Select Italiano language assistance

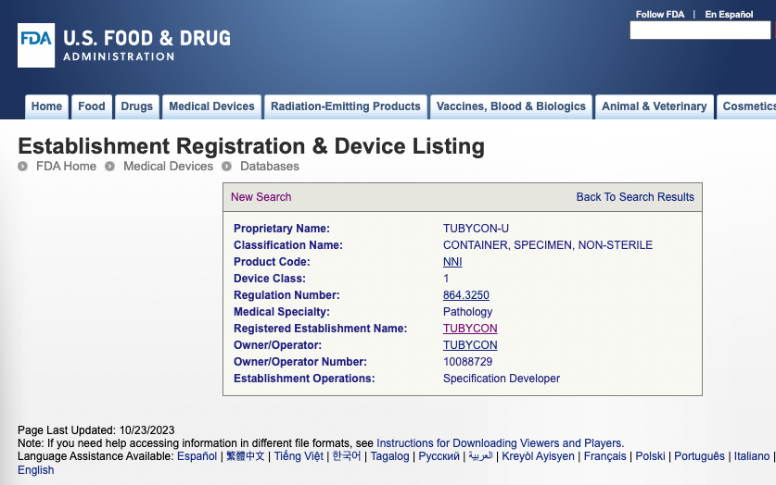[x=752, y=456]
